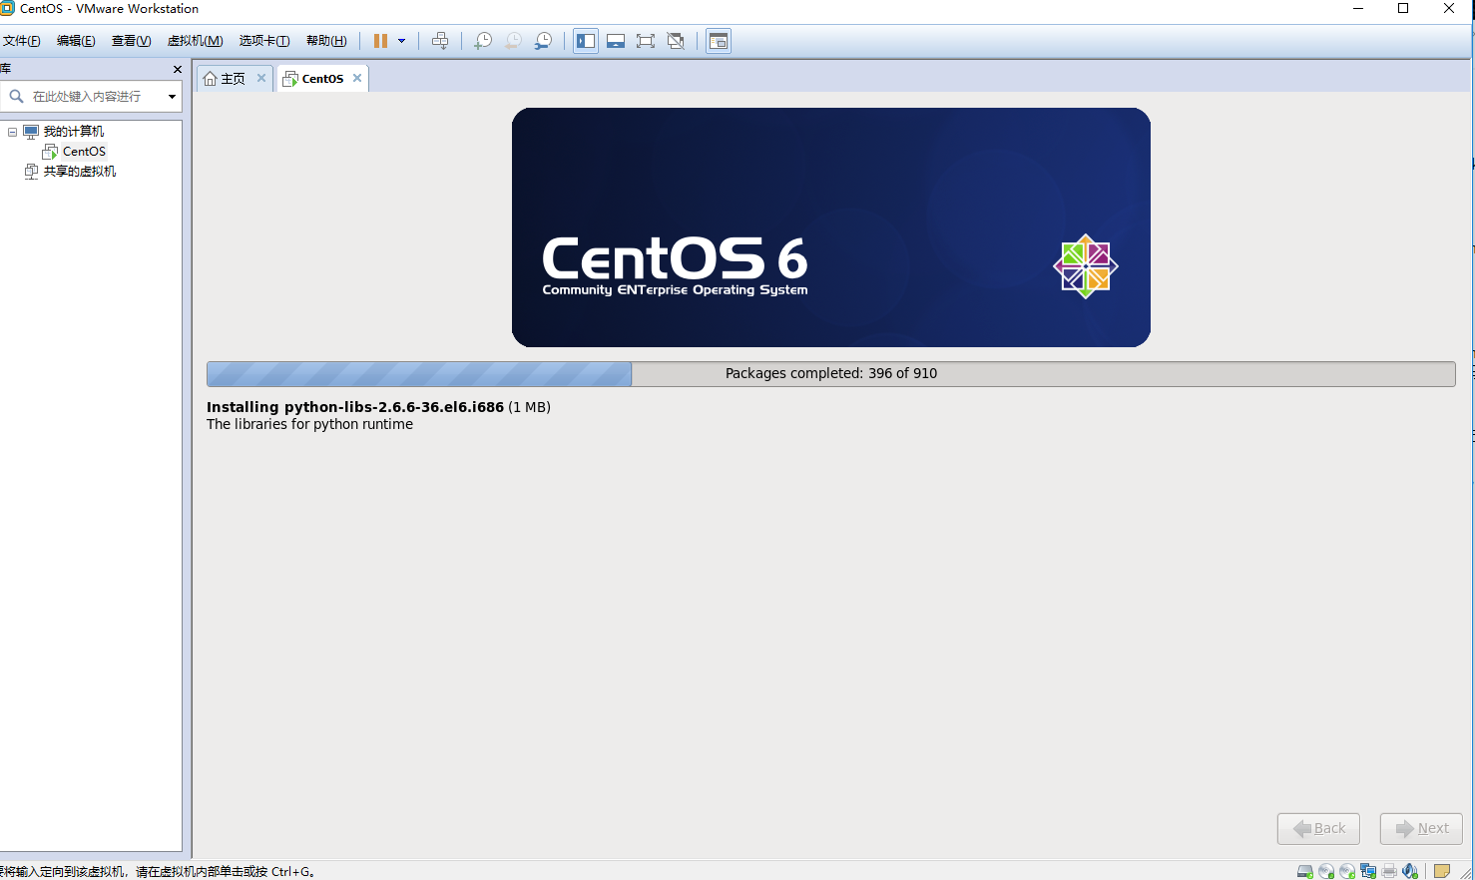Click the 'Installing python-libs-2.6.6-36.el6.i686' text
This screenshot has height=880, width=1475.
click(x=355, y=407)
